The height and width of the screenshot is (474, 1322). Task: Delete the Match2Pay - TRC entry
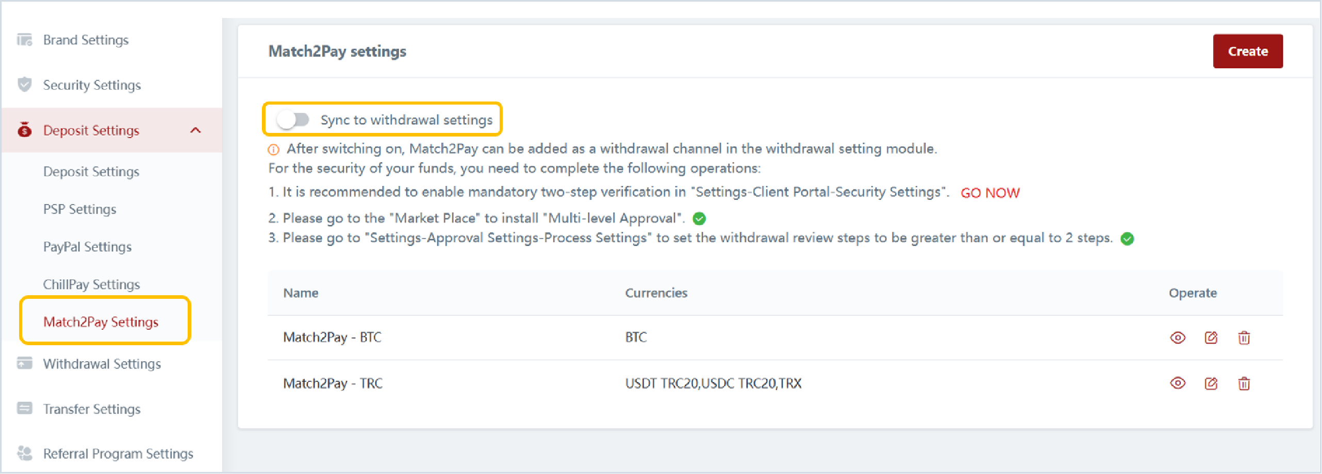(x=1244, y=383)
